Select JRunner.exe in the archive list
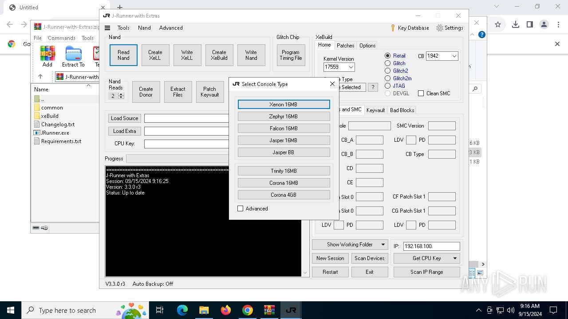Viewport: 568px width, 319px height. (55, 133)
